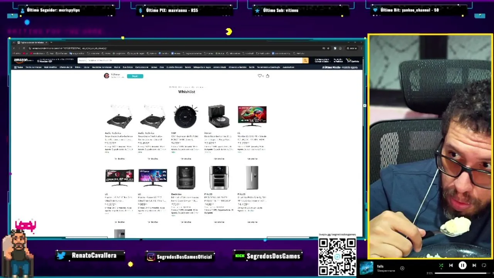Open the Philco side by side refrigerator image

pyautogui.click(x=252, y=178)
